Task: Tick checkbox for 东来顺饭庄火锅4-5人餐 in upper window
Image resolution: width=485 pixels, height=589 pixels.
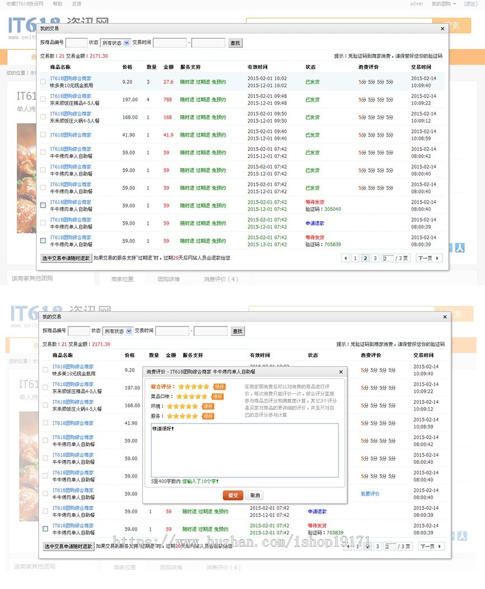Action: (x=43, y=117)
